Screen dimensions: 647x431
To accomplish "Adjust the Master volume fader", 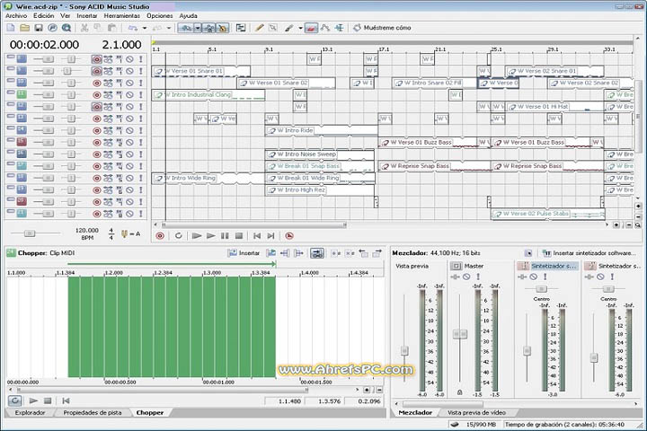I will [460, 334].
